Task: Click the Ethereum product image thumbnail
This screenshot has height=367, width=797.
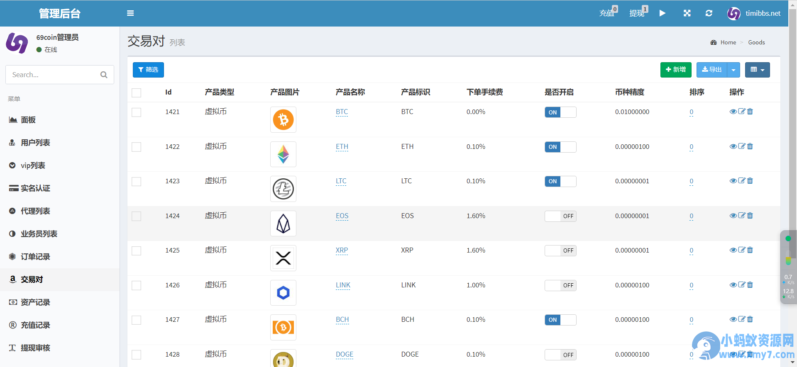Action: [283, 154]
